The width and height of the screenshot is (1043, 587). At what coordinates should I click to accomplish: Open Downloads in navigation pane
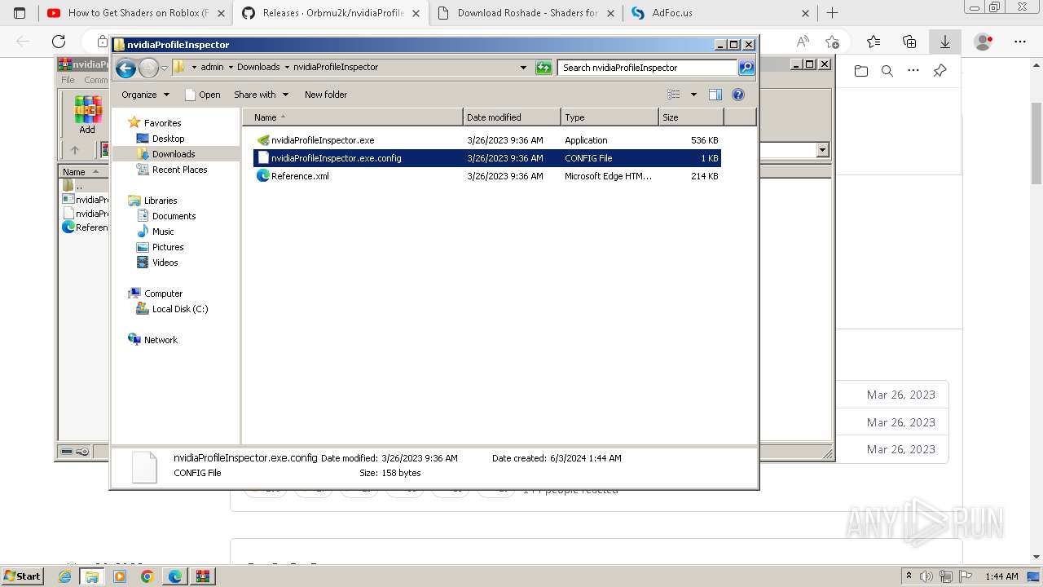174,154
